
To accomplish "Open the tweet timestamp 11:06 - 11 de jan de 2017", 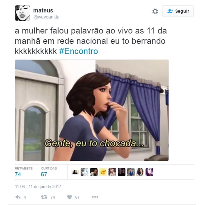I will (38, 187).
